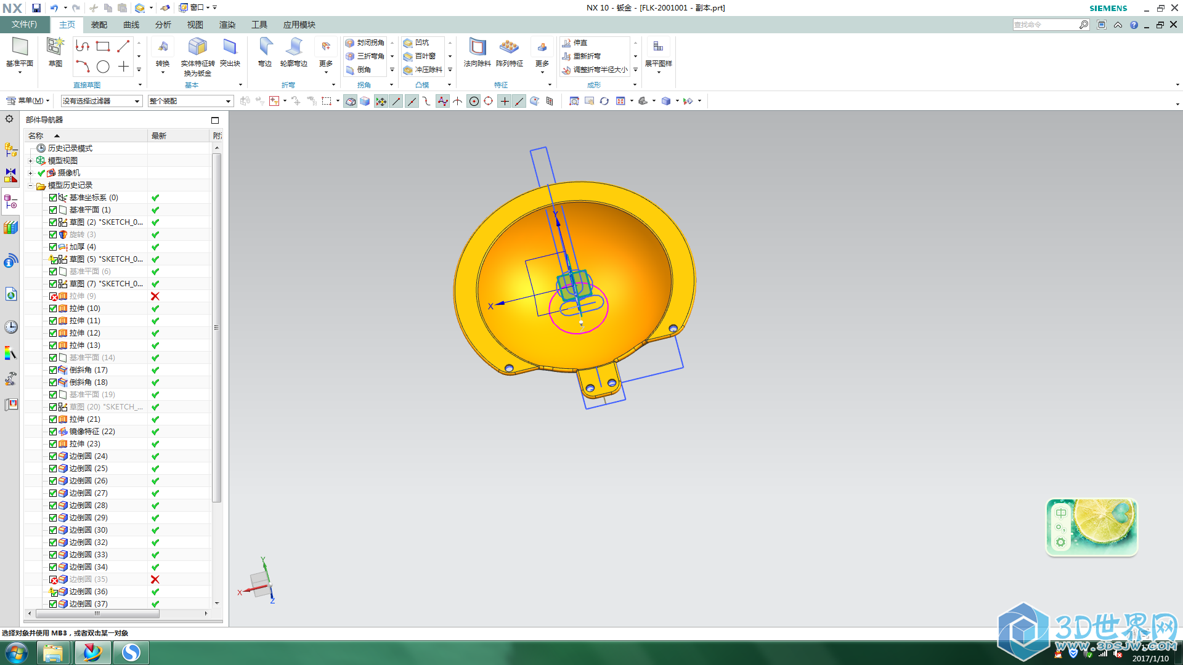Open the History clock sidebar icon
Image resolution: width=1183 pixels, height=665 pixels.
coord(10,327)
